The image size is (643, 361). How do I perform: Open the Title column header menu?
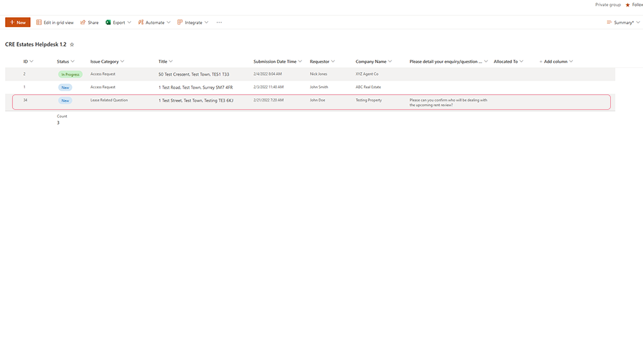coord(165,62)
